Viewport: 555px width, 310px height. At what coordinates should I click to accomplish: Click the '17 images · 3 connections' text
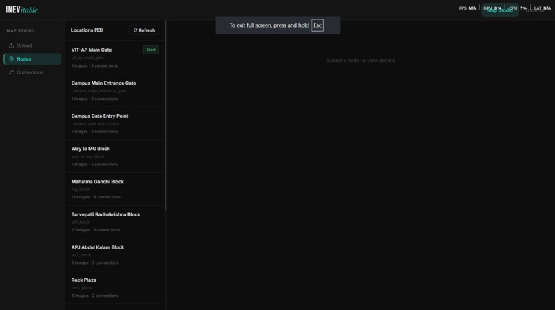pos(96,230)
